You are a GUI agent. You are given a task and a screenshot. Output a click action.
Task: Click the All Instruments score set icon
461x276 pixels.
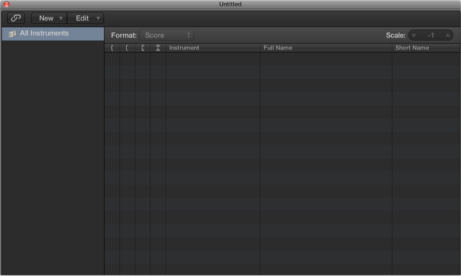(12, 34)
